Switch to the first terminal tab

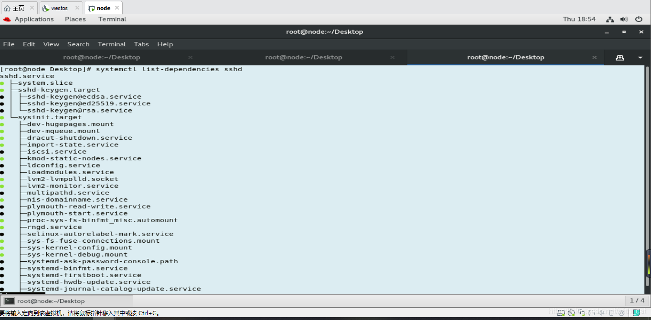point(102,57)
